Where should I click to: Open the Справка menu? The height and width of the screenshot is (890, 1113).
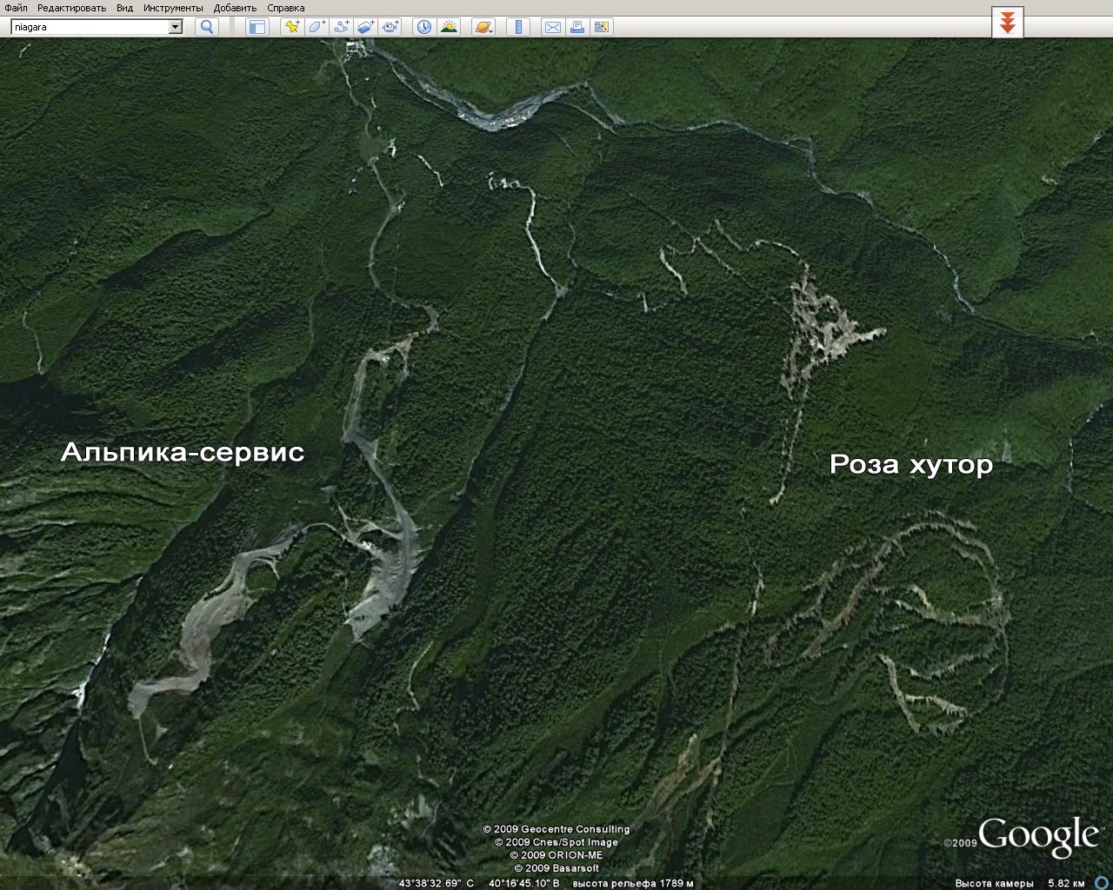pyautogui.click(x=286, y=8)
